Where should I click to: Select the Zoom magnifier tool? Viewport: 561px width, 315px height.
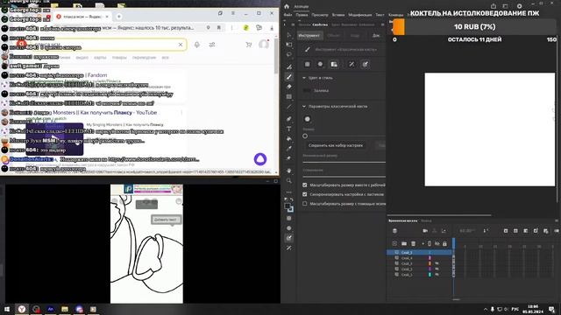[x=289, y=181]
